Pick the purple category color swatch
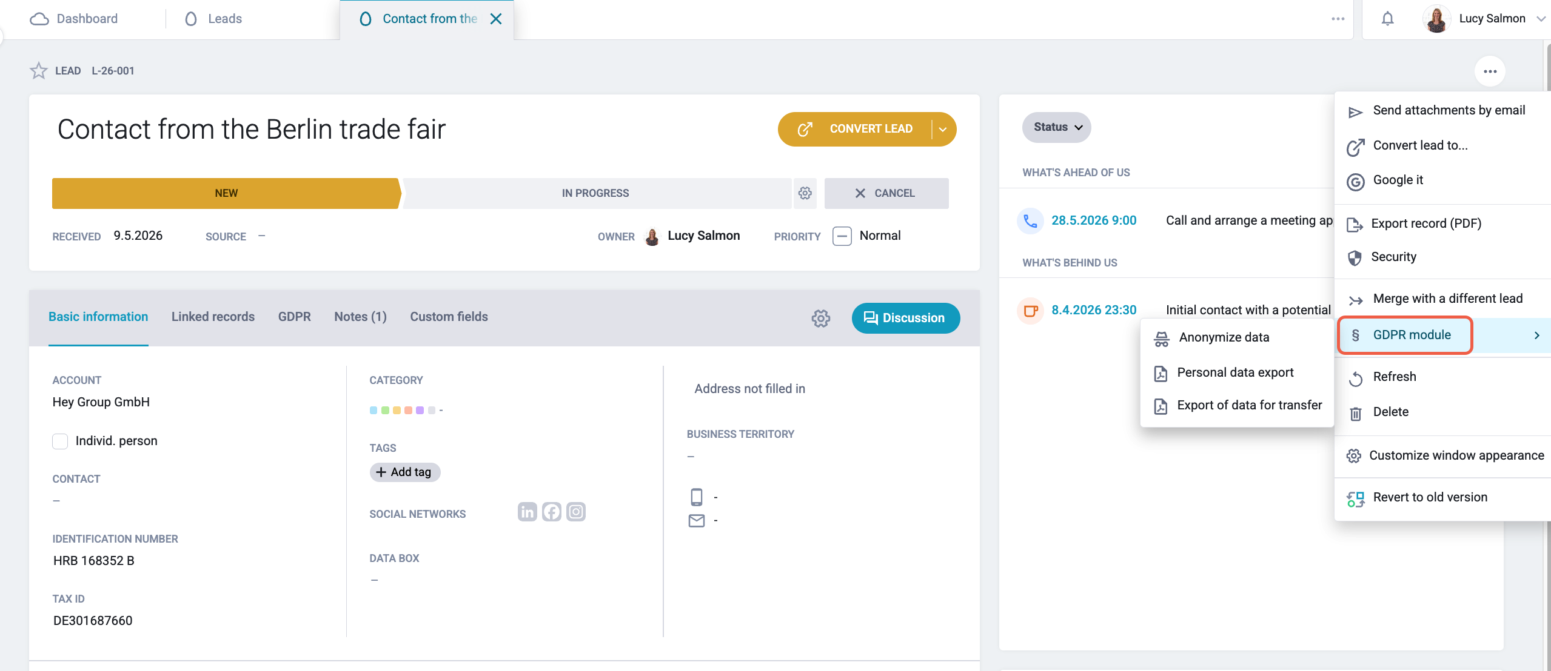Image resolution: width=1551 pixels, height=671 pixels. (420, 410)
